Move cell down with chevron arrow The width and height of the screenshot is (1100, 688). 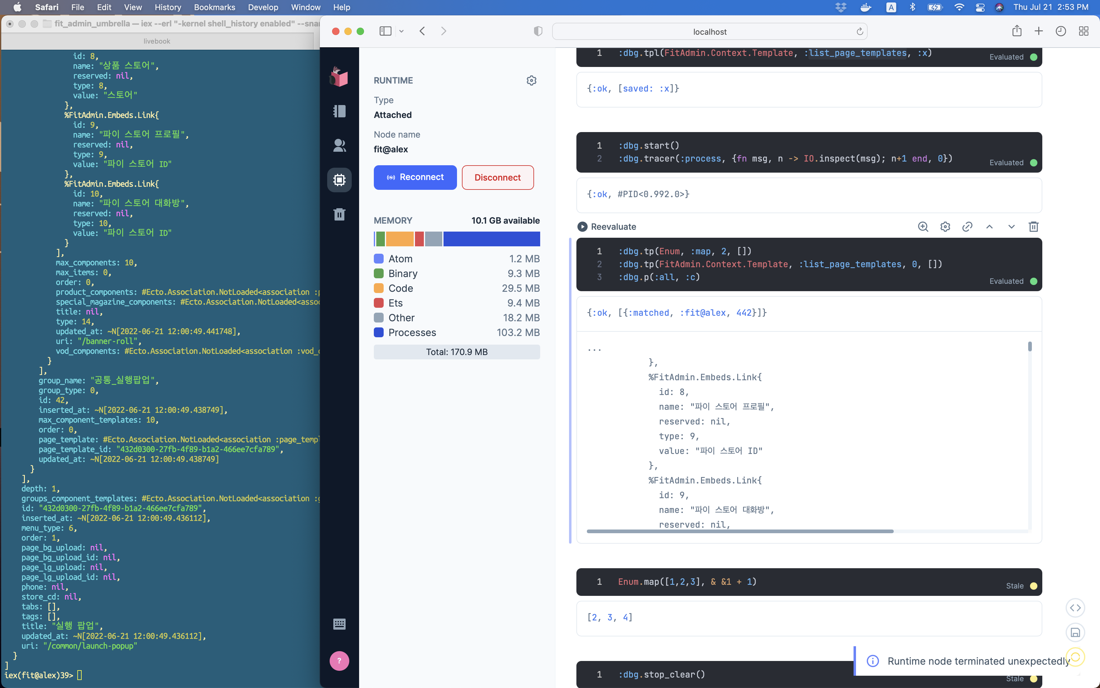[1011, 227]
